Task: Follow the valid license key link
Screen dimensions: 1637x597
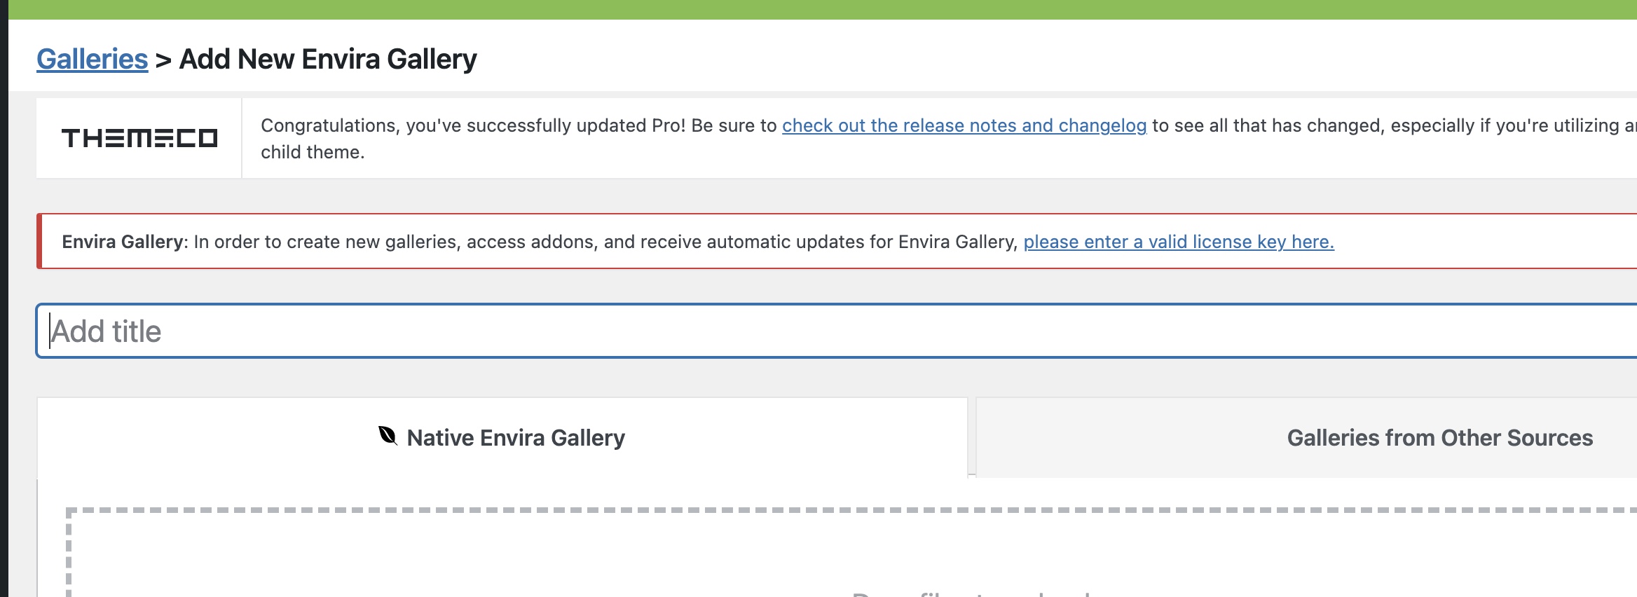Action: tap(1179, 242)
